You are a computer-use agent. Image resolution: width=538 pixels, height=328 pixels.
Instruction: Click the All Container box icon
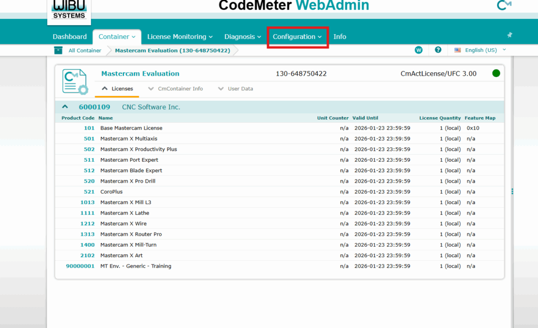pos(58,50)
